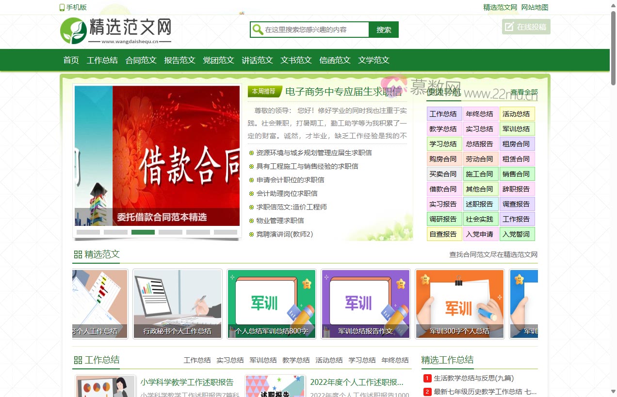Image resolution: width=617 pixels, height=397 pixels.
Task: Switch to the 党团范文 navigation tab
Action: pos(218,60)
